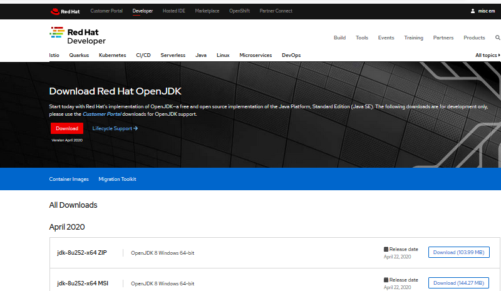The height and width of the screenshot is (291, 501).
Task: Click Download (103.99 MB) button
Action: click(x=459, y=252)
